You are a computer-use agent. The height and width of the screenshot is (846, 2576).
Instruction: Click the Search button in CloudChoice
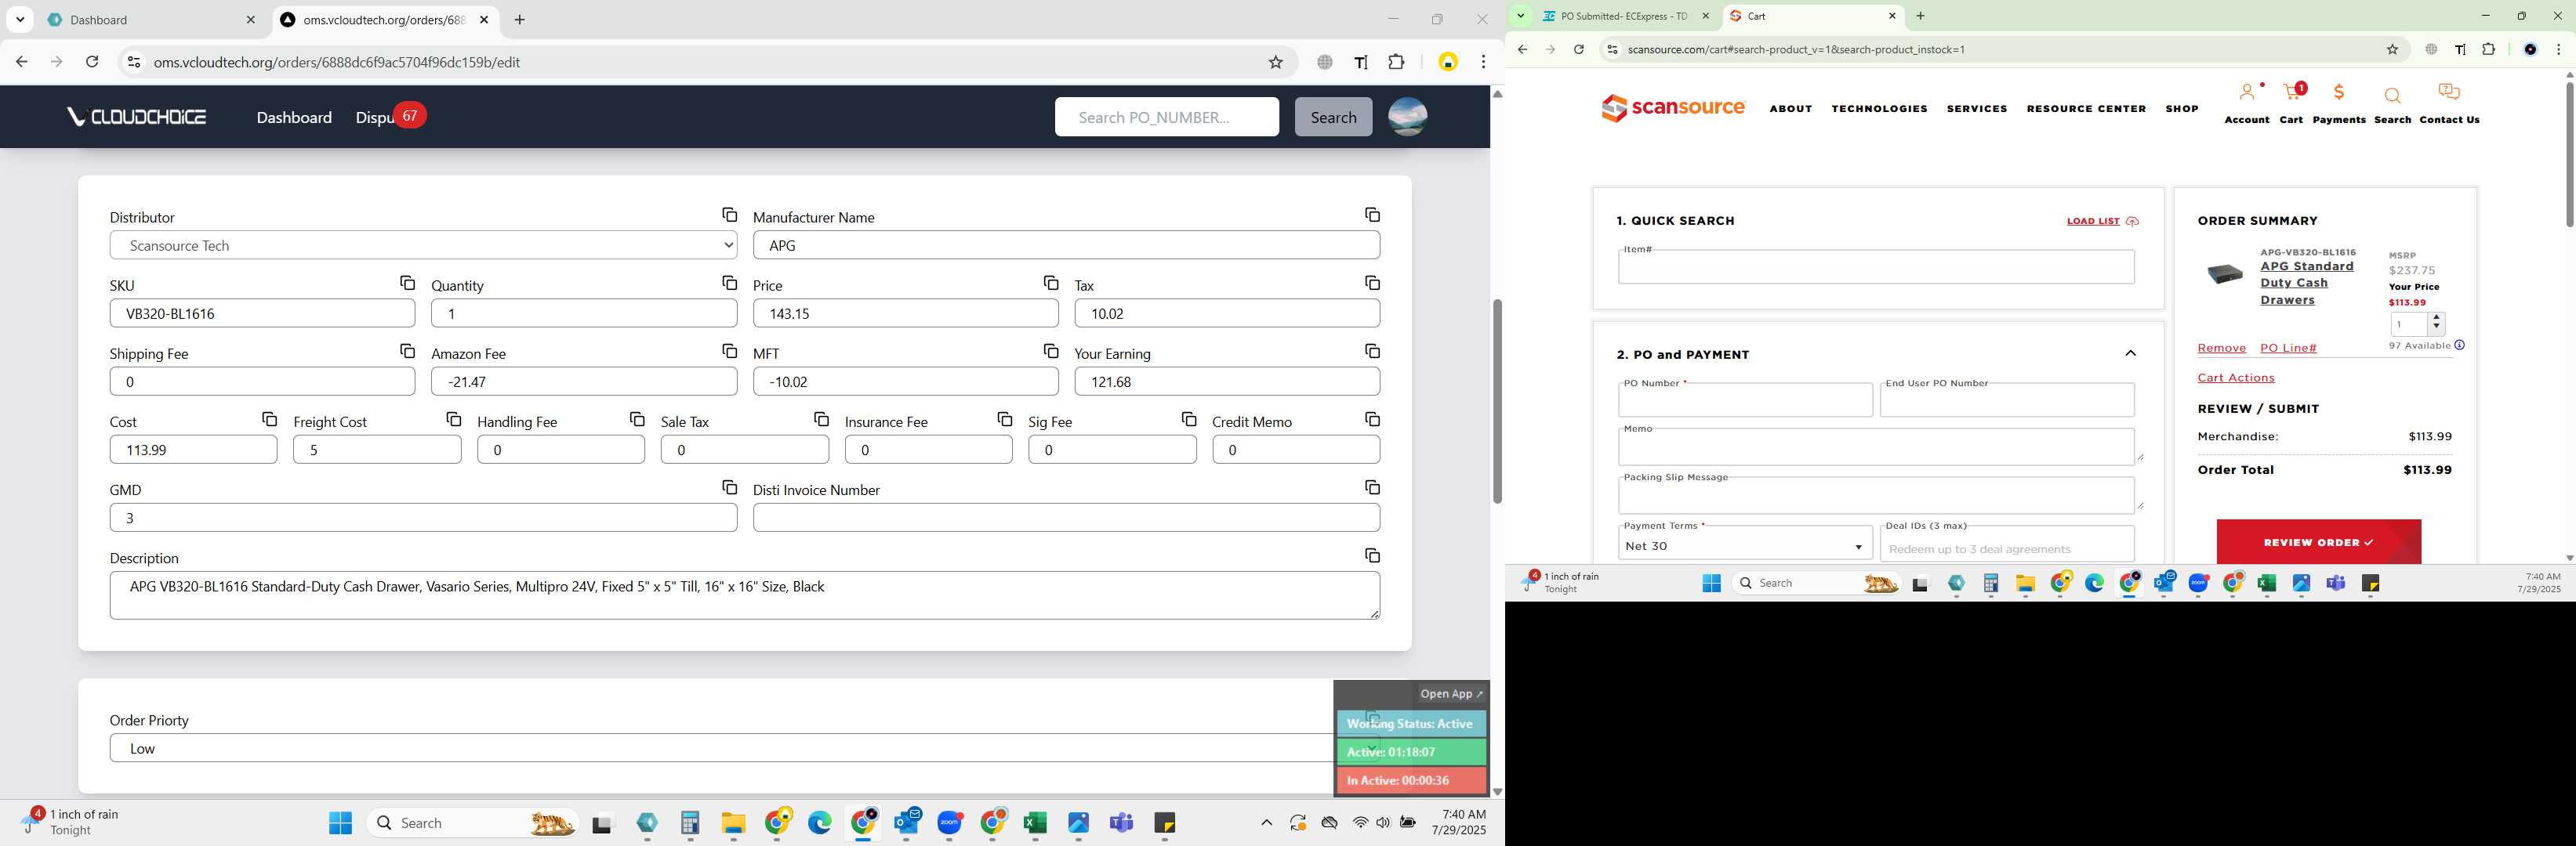(x=1333, y=117)
